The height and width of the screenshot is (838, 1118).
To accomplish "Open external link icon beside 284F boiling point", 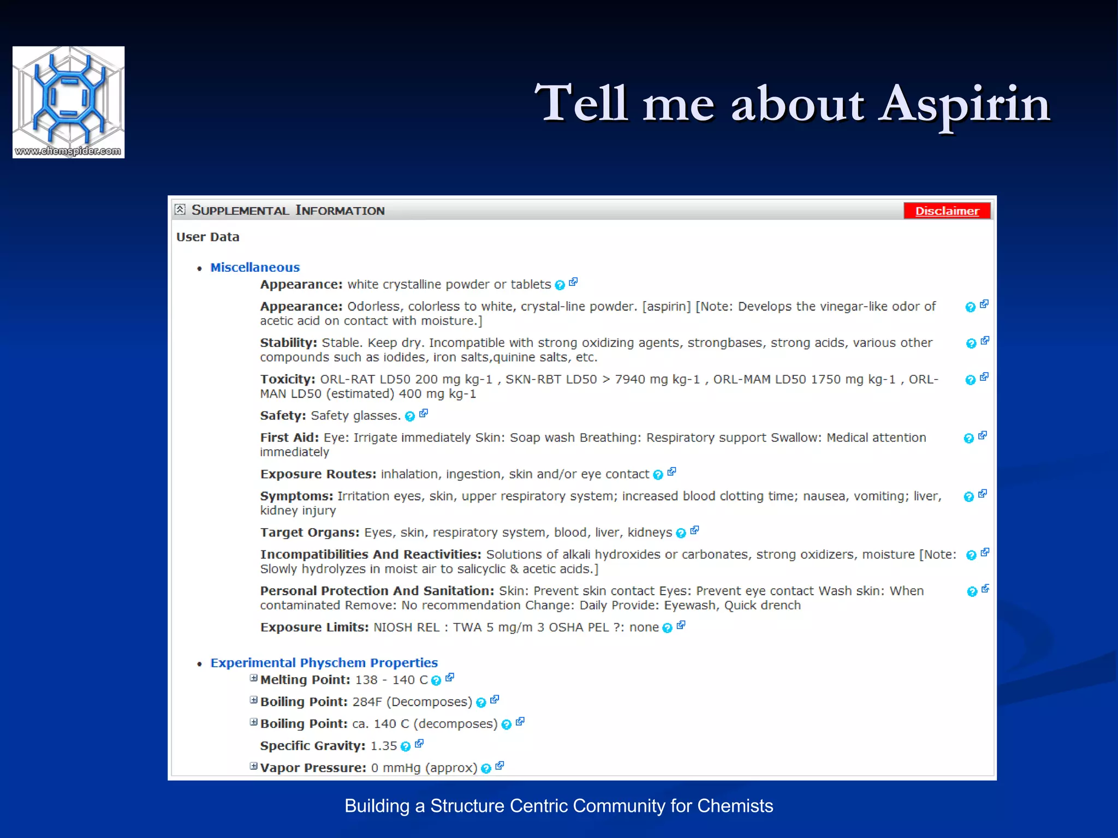I will click(x=495, y=699).
